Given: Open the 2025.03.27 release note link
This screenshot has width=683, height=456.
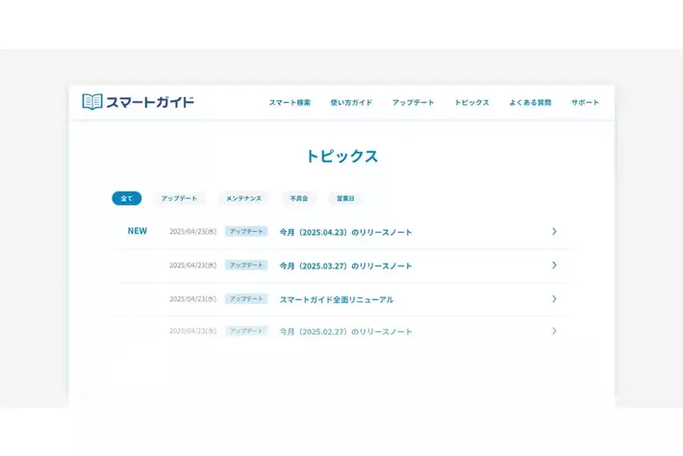Looking at the screenshot, I should click(x=345, y=266).
